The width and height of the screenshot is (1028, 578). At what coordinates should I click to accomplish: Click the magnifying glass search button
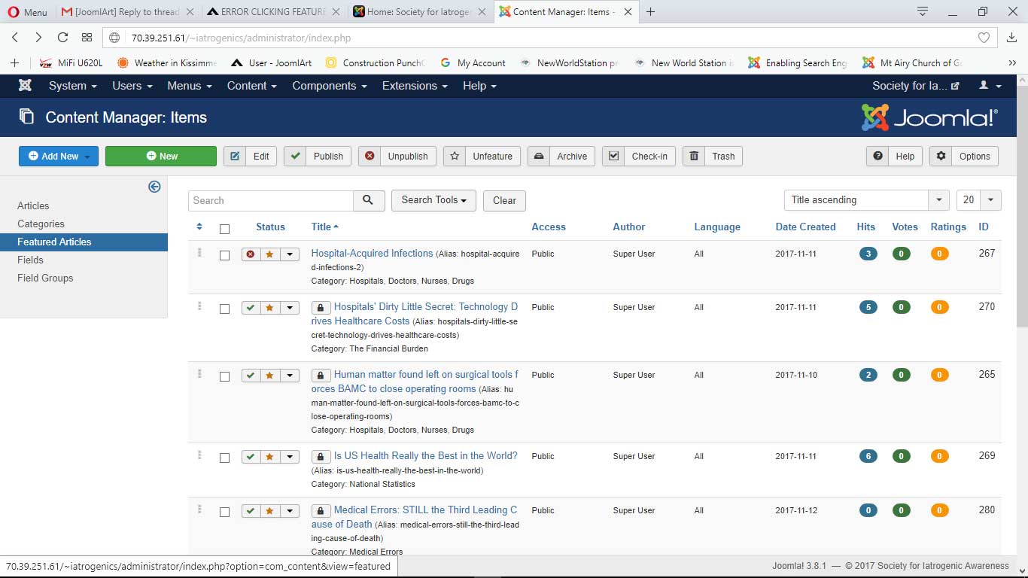click(x=369, y=200)
